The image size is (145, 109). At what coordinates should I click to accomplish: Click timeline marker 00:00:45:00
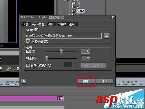point(129,82)
